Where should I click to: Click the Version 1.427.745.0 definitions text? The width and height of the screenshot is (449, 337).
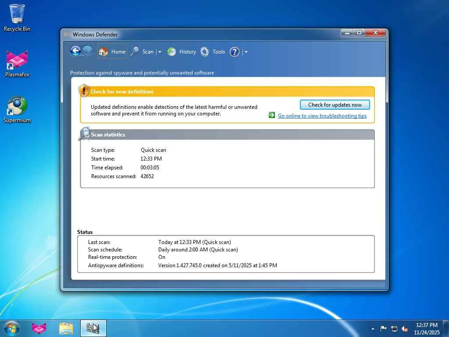coord(217,265)
